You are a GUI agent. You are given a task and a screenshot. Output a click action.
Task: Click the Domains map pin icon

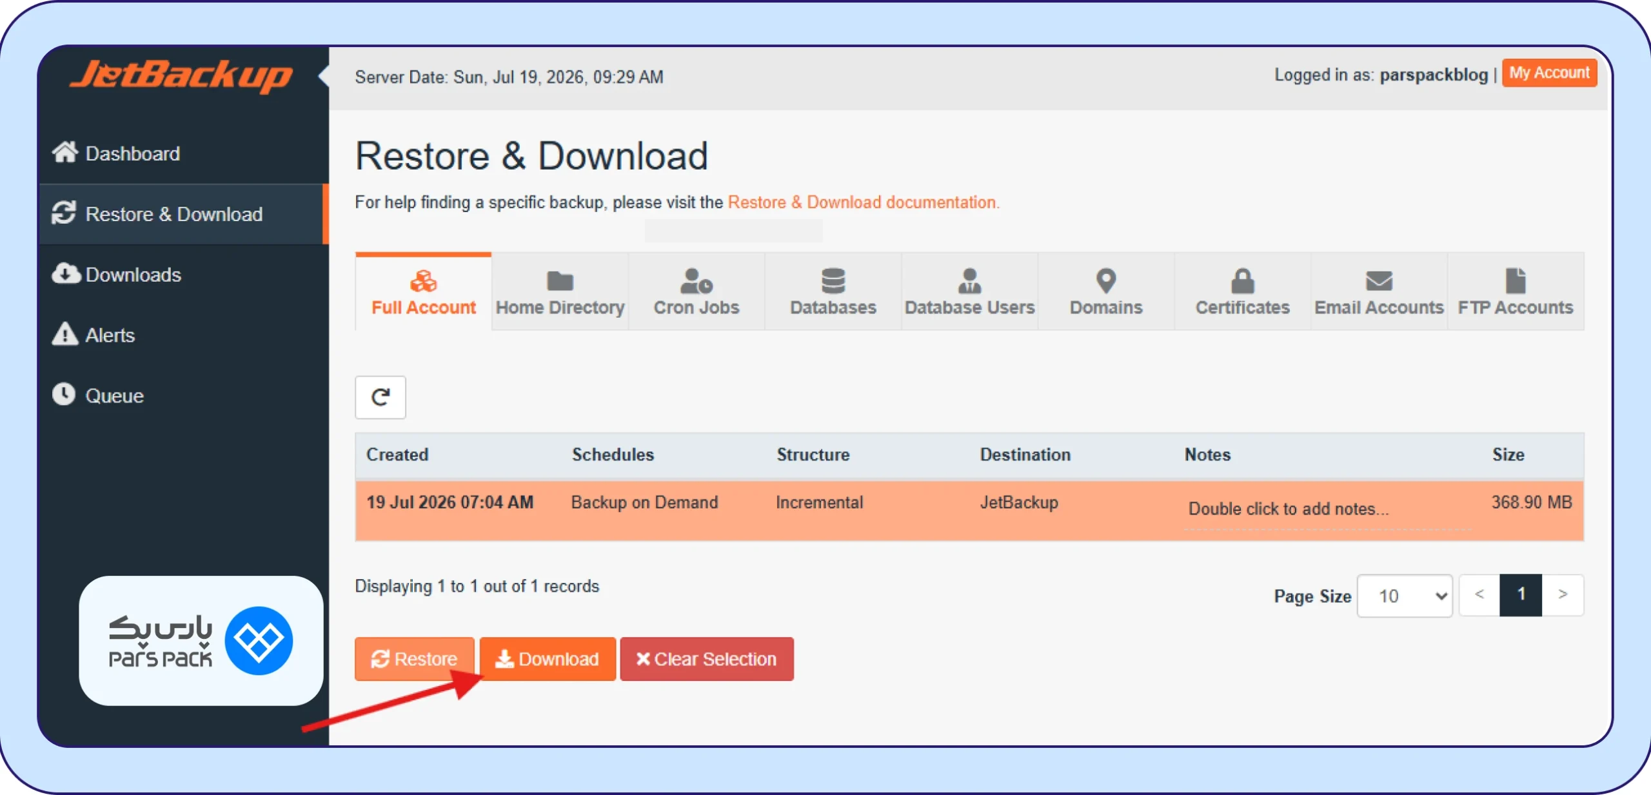[1106, 281]
